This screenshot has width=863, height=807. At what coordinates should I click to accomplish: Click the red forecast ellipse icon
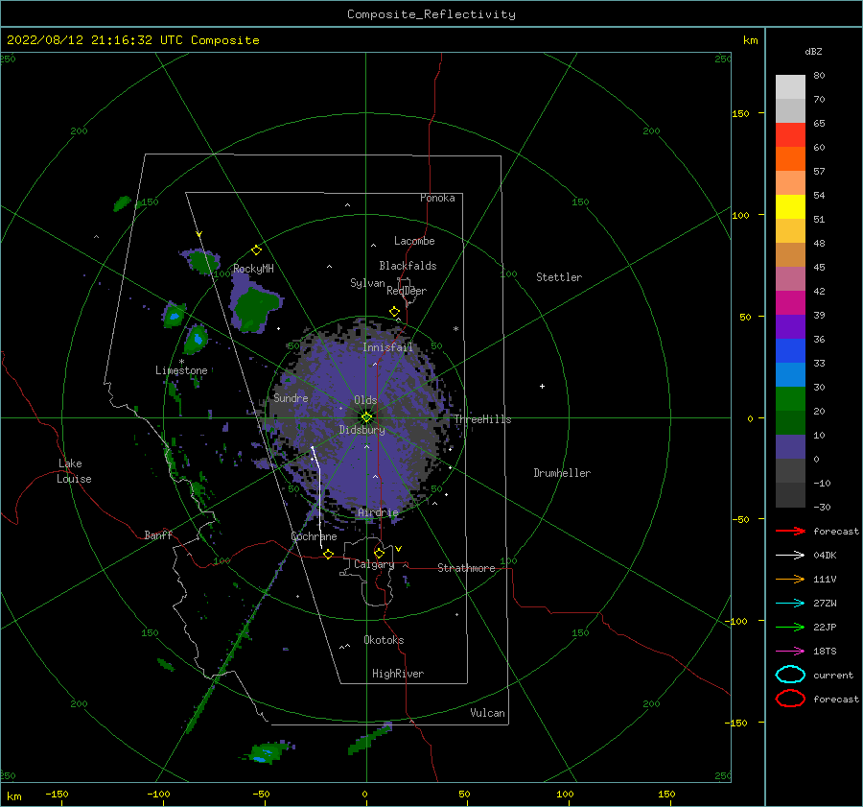point(790,699)
